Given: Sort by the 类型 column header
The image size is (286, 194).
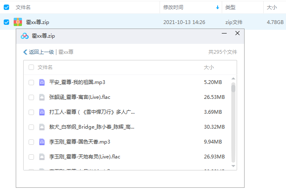Looking at the screenshot, I should 230,7.
